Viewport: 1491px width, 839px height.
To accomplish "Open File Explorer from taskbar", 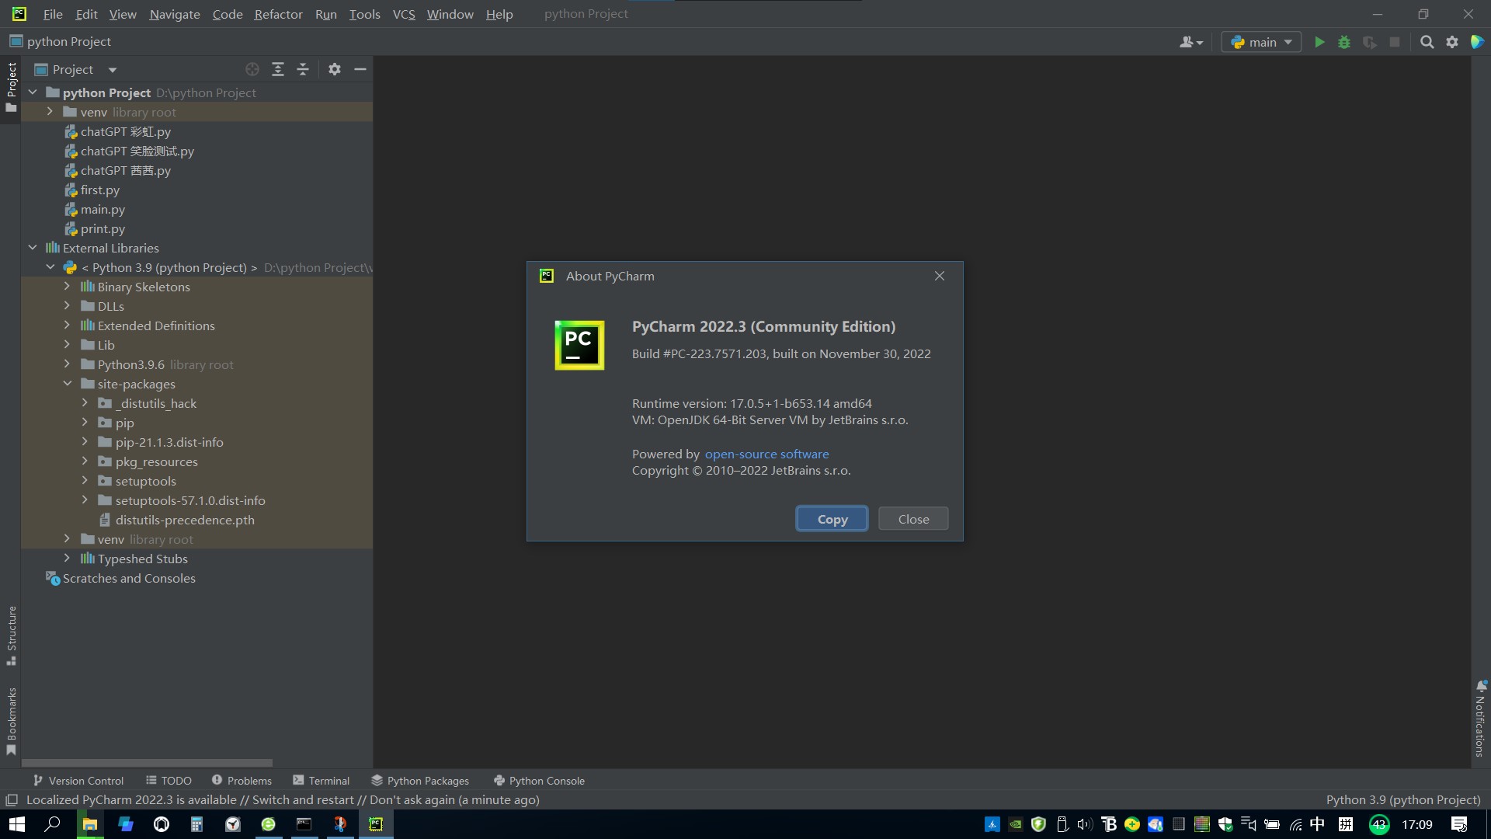I will click(89, 824).
